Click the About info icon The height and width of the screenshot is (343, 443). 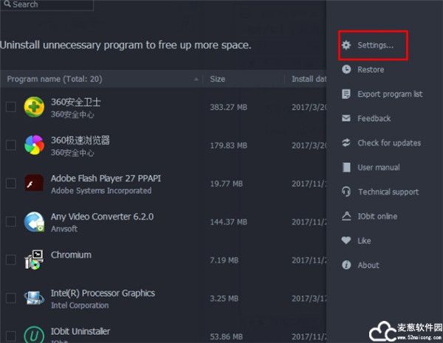pos(346,265)
